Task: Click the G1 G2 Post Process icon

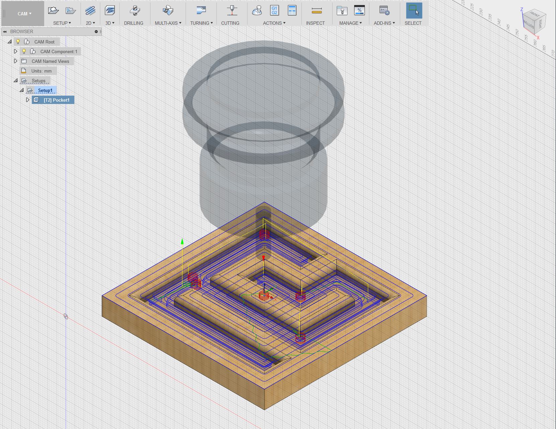Action: coord(274,11)
